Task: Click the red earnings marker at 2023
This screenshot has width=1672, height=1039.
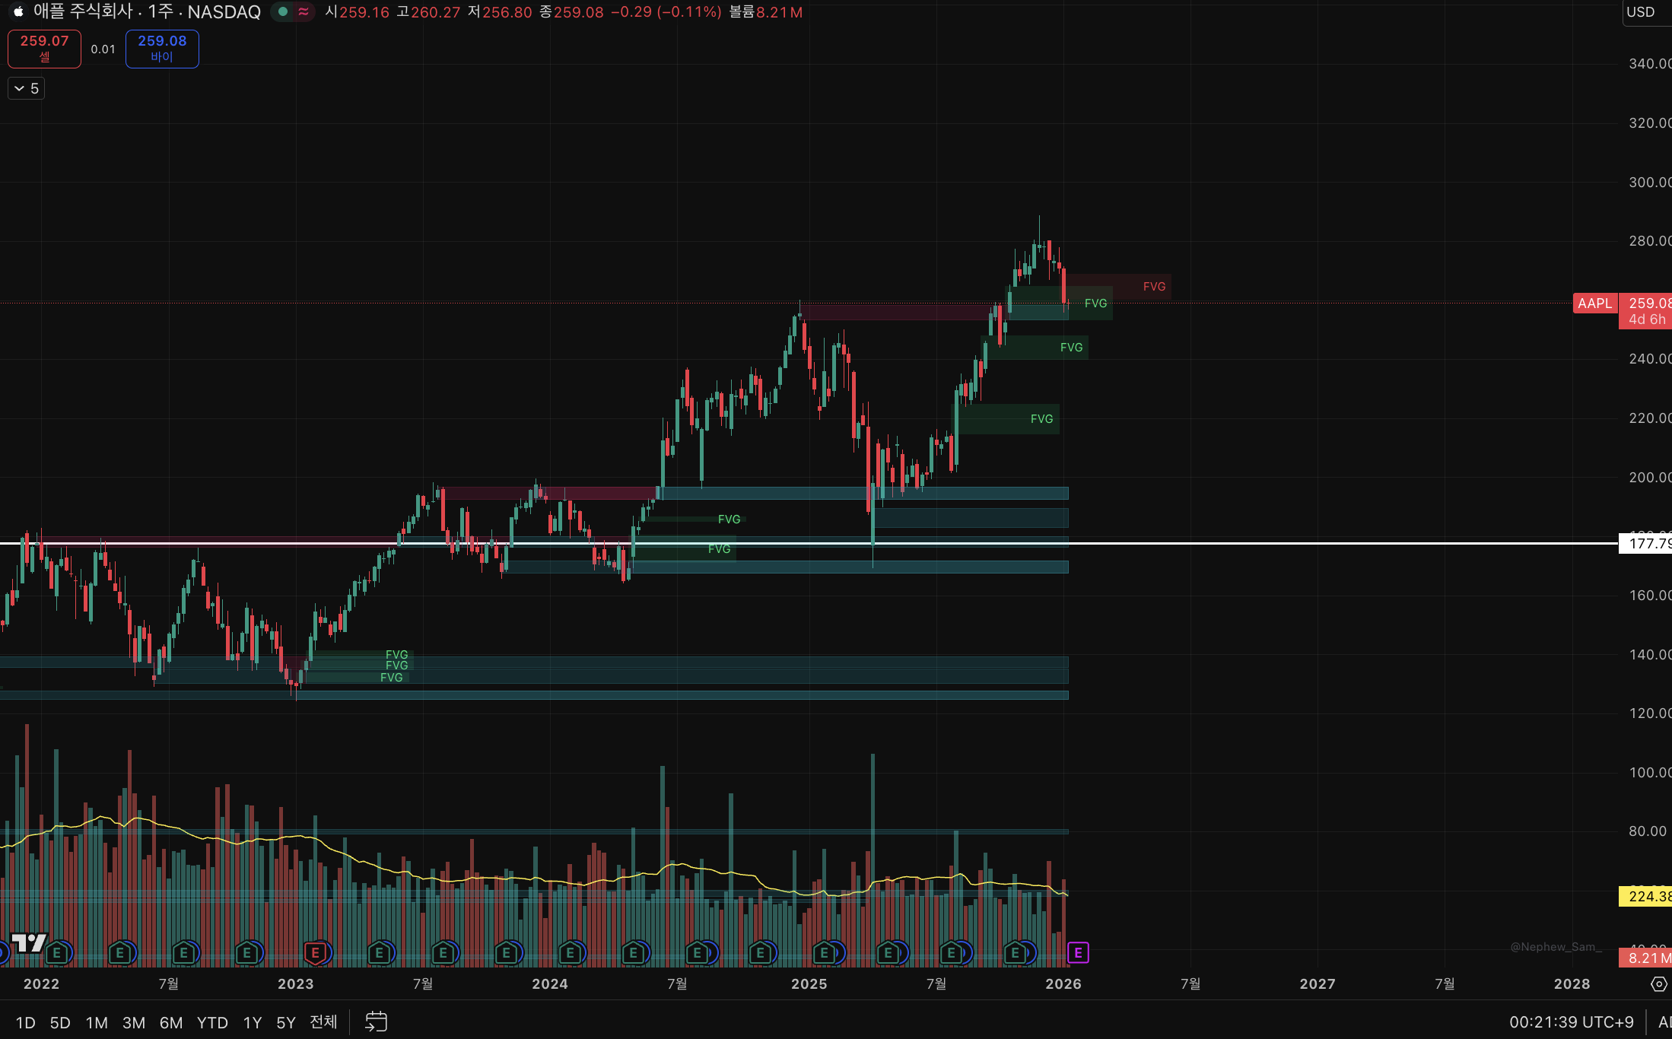Action: pos(315,952)
